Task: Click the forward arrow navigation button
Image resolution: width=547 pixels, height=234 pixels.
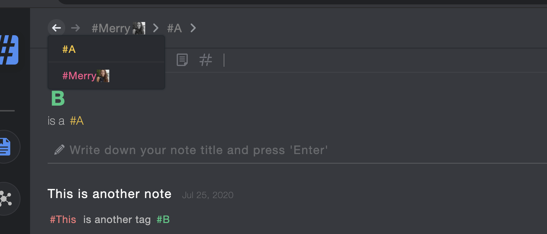Action: tap(76, 28)
